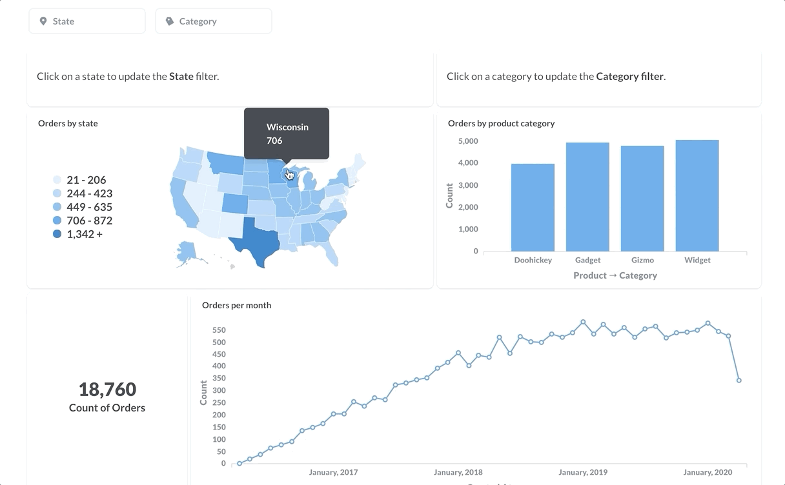Open the State filter dropdown
Image resolution: width=785 pixels, height=485 pixels.
coord(87,21)
